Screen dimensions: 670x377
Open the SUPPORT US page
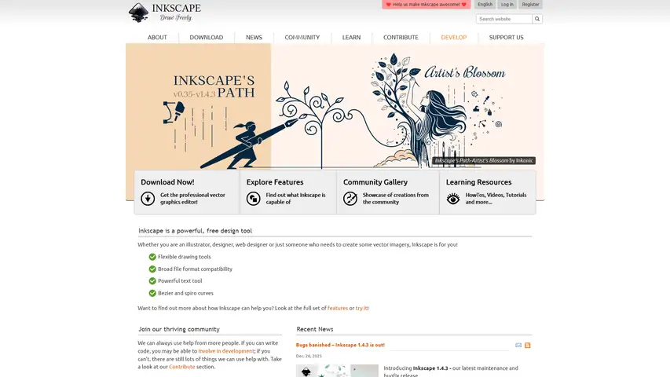pos(507,37)
